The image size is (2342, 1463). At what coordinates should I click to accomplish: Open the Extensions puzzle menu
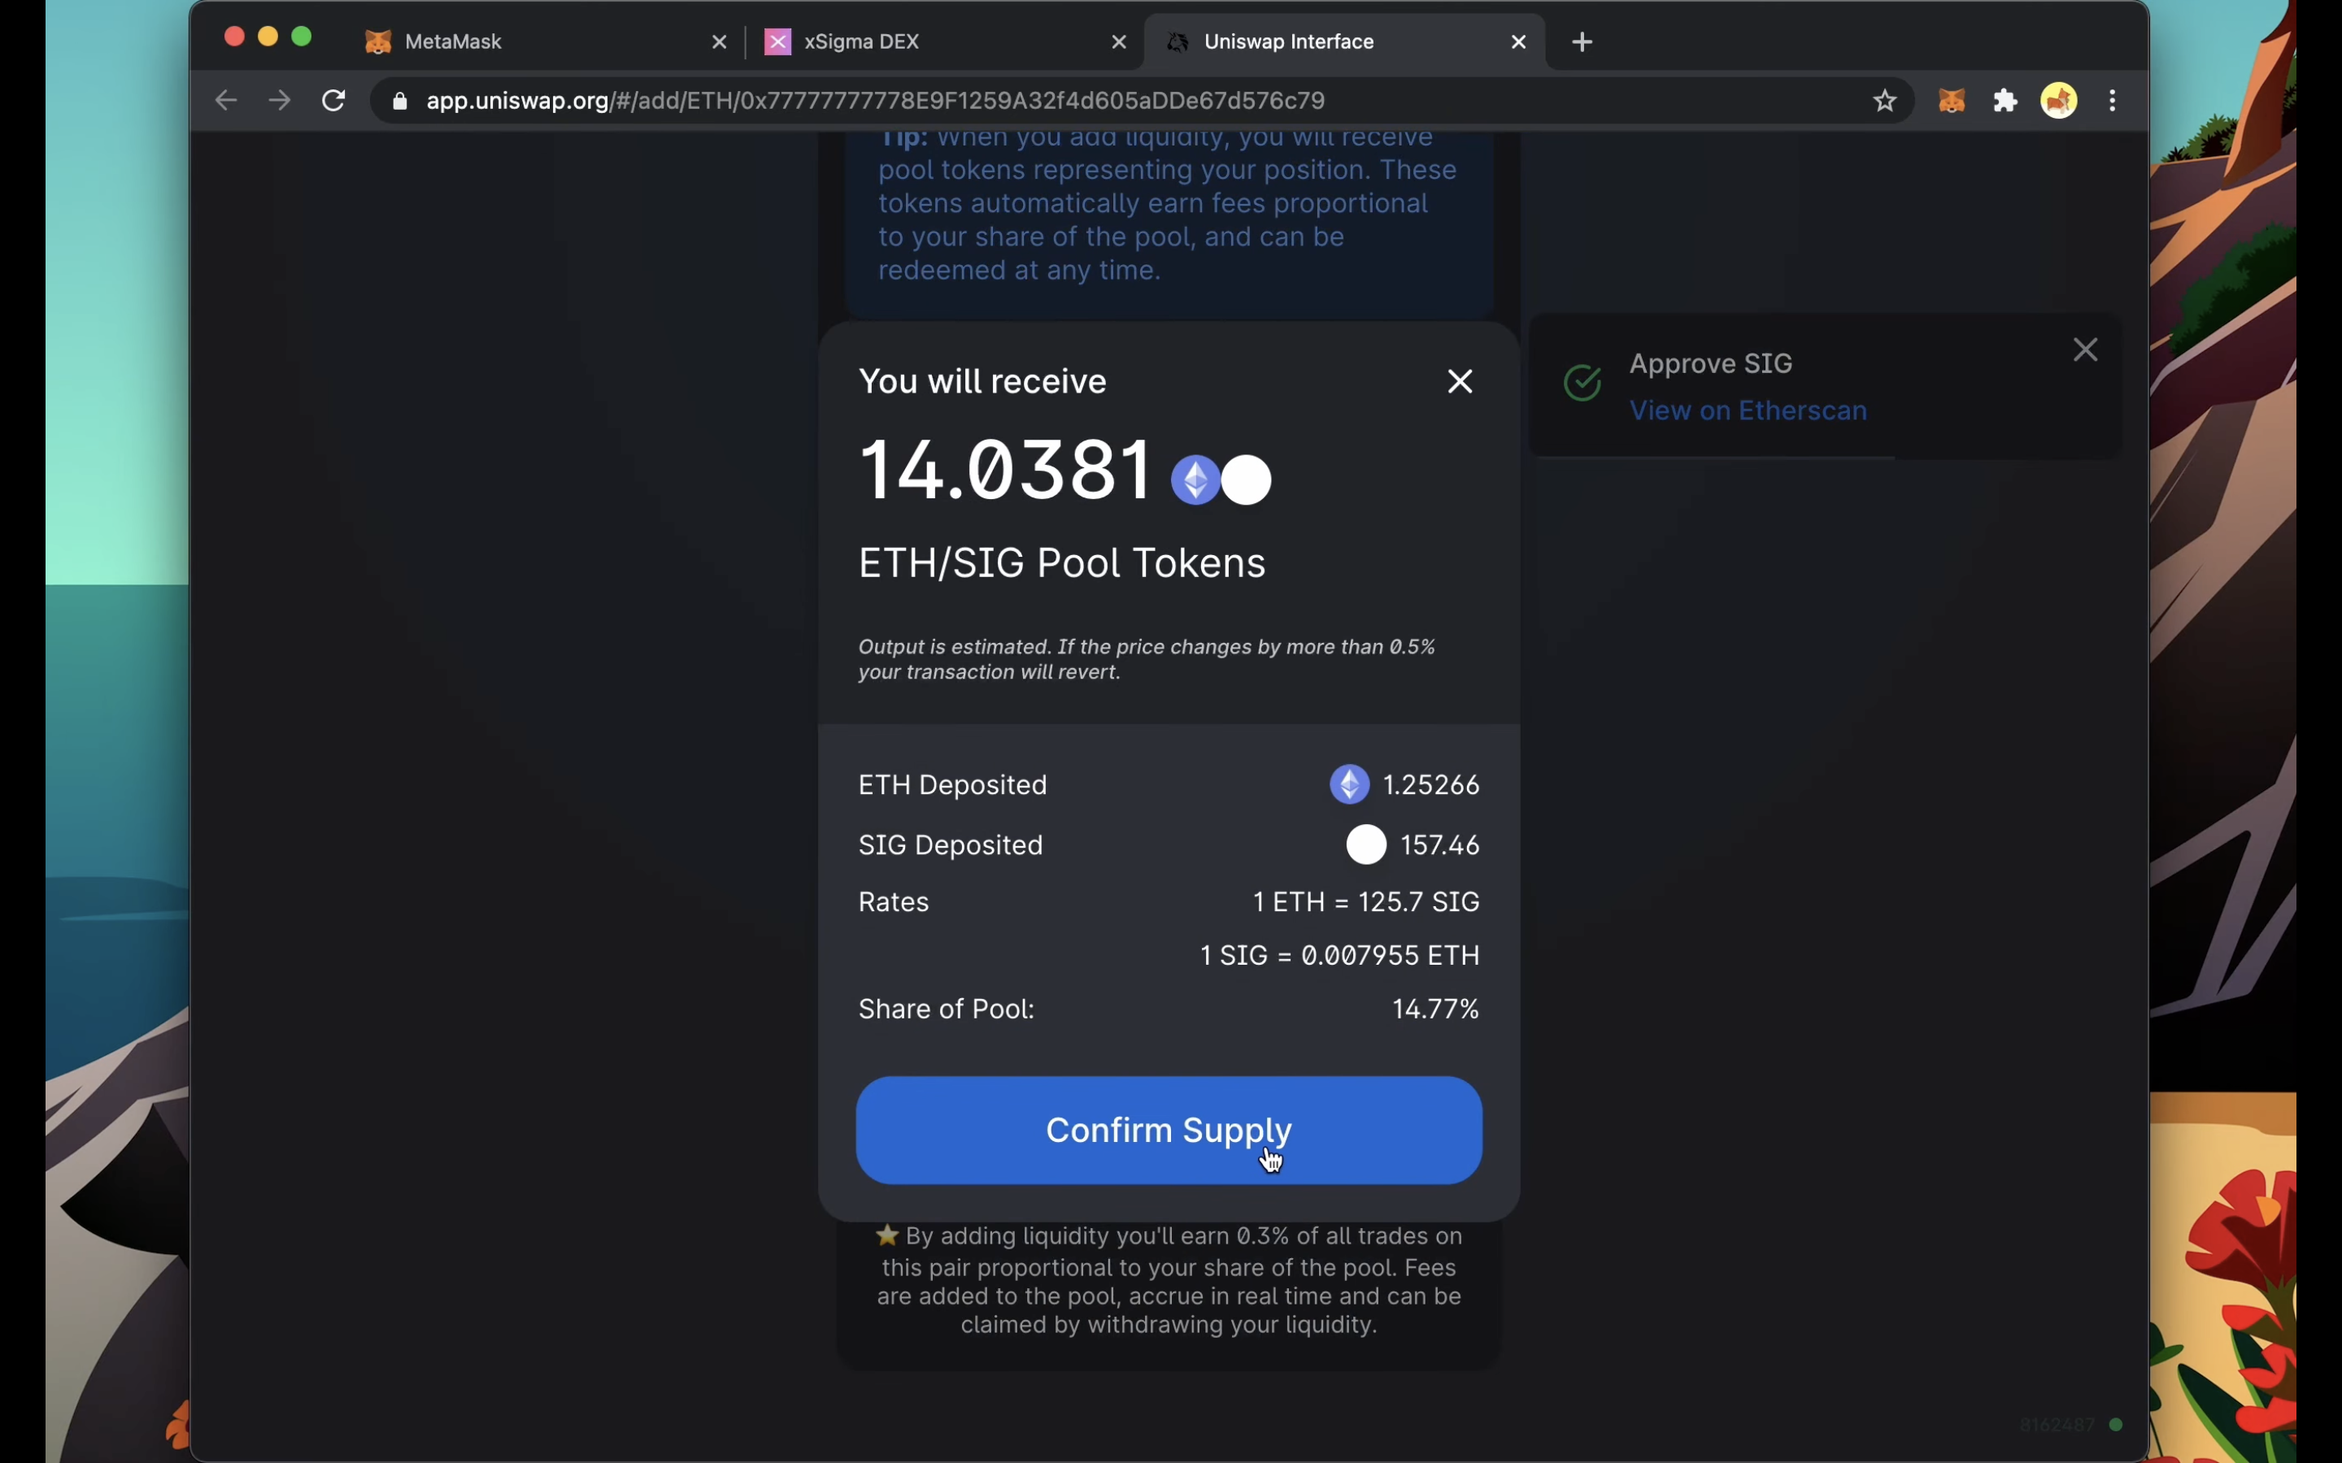2005,101
